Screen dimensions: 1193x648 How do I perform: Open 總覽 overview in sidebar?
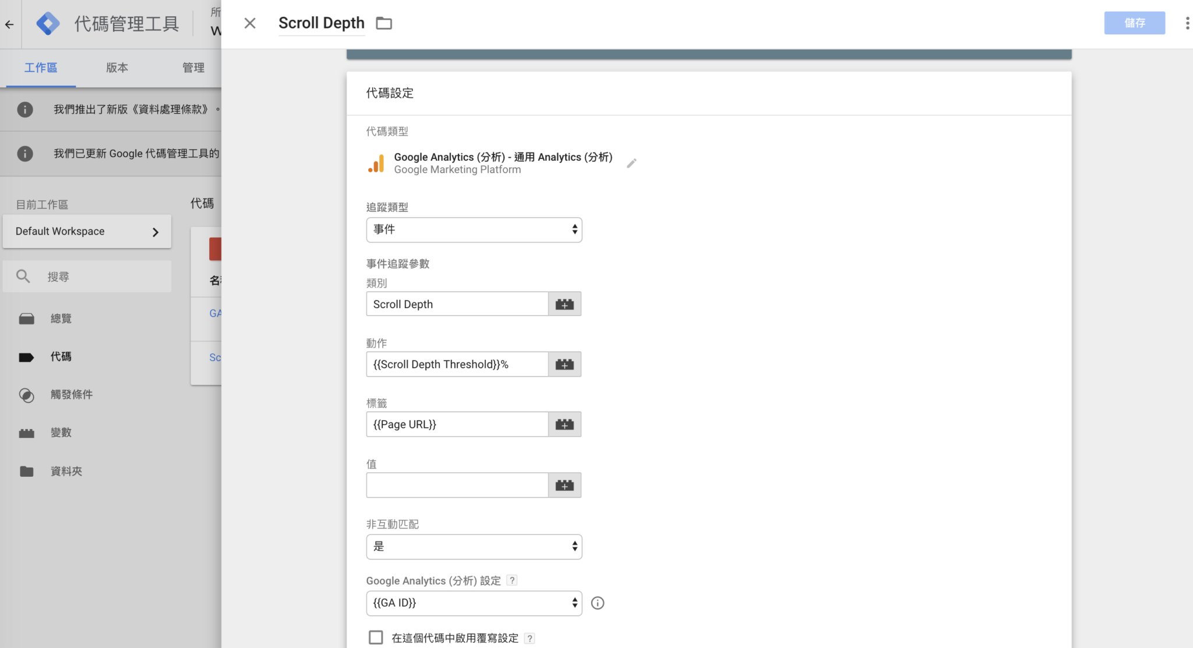[x=61, y=318]
